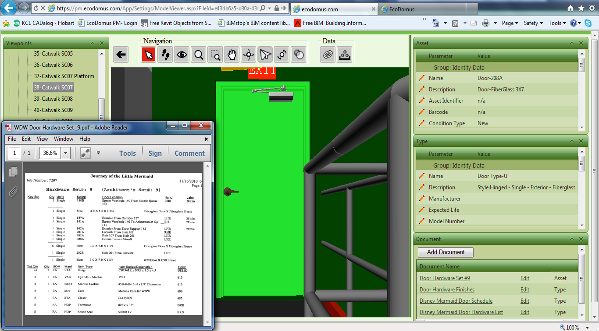Viewport: 599px width, 331px height.
Task: Select the red arrow Select tool
Action: (149, 55)
